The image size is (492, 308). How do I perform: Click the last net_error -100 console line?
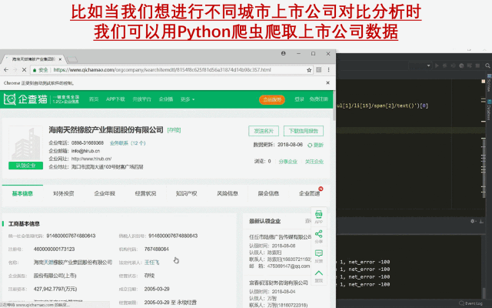(363, 284)
